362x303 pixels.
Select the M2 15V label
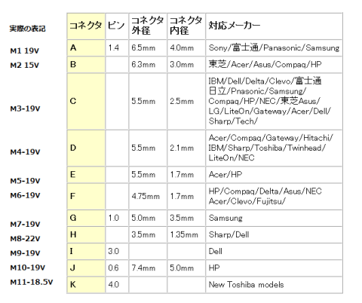[x=24, y=66]
